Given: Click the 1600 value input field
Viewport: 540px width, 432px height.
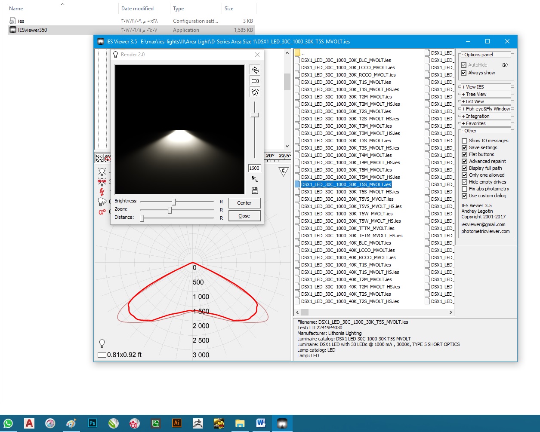Looking at the screenshot, I should [x=254, y=168].
